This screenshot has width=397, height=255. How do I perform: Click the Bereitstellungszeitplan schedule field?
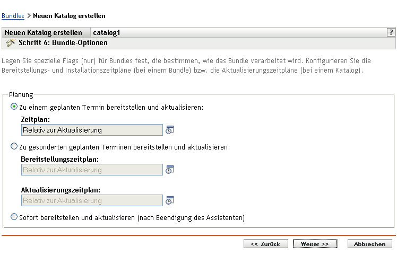pos(92,170)
